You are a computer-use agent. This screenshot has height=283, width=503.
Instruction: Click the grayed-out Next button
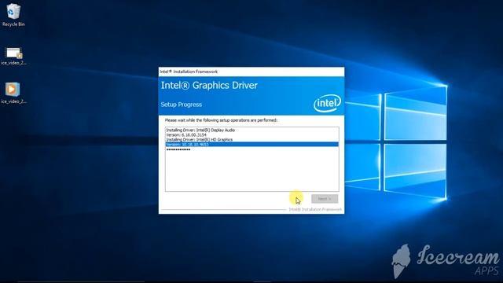pyautogui.click(x=325, y=199)
